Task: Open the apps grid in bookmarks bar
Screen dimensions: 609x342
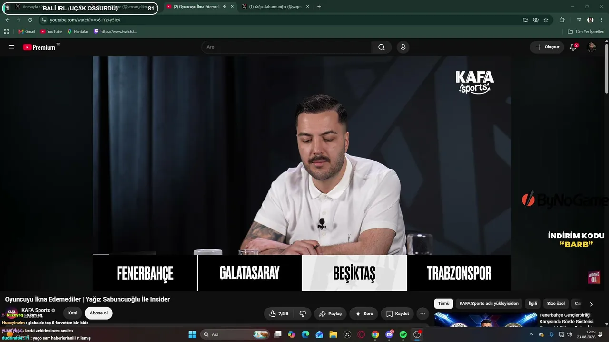Action: click(x=6, y=32)
